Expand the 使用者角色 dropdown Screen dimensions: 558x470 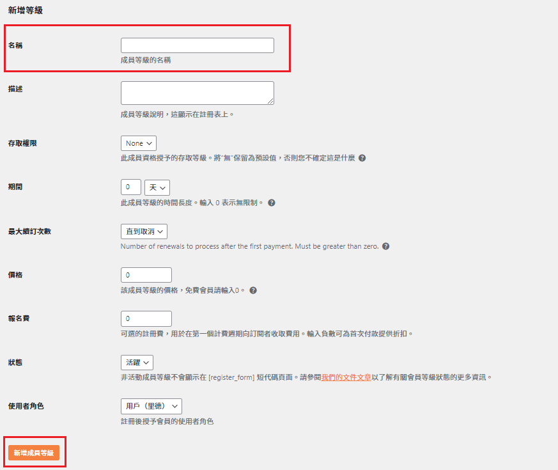coord(151,406)
